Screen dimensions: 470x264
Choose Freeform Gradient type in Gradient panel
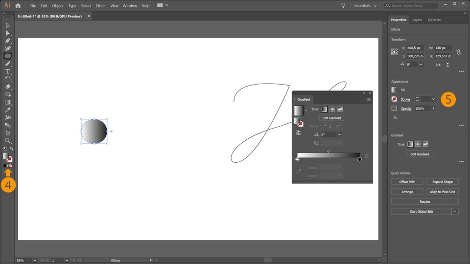coord(340,109)
